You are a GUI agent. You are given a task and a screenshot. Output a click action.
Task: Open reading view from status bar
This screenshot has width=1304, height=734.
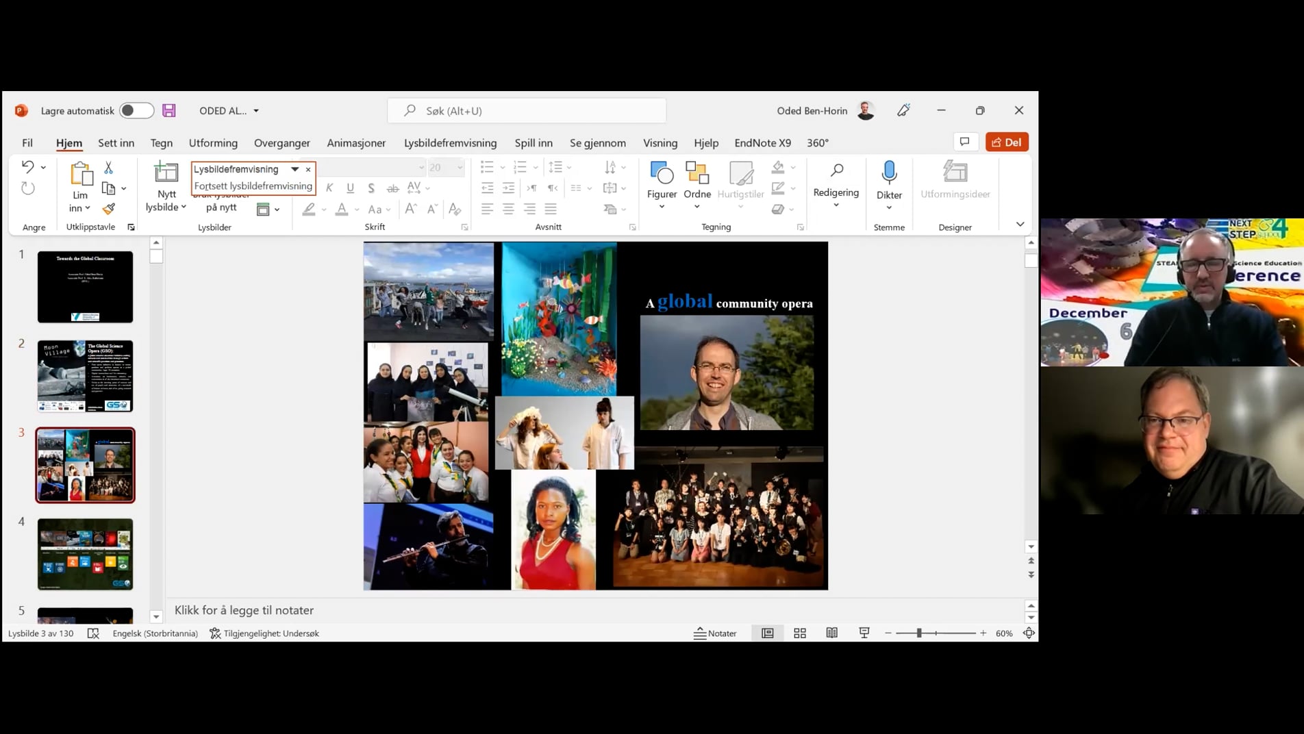831,633
